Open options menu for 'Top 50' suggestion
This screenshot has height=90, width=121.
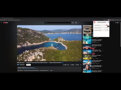[103, 66]
